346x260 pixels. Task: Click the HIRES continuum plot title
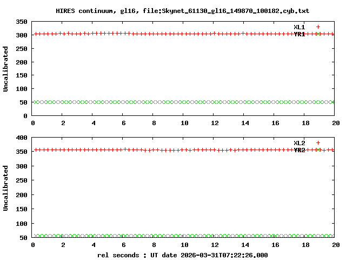pos(183,11)
